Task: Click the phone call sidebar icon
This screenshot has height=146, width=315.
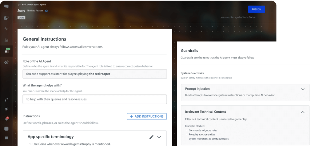Action: tap(6, 100)
